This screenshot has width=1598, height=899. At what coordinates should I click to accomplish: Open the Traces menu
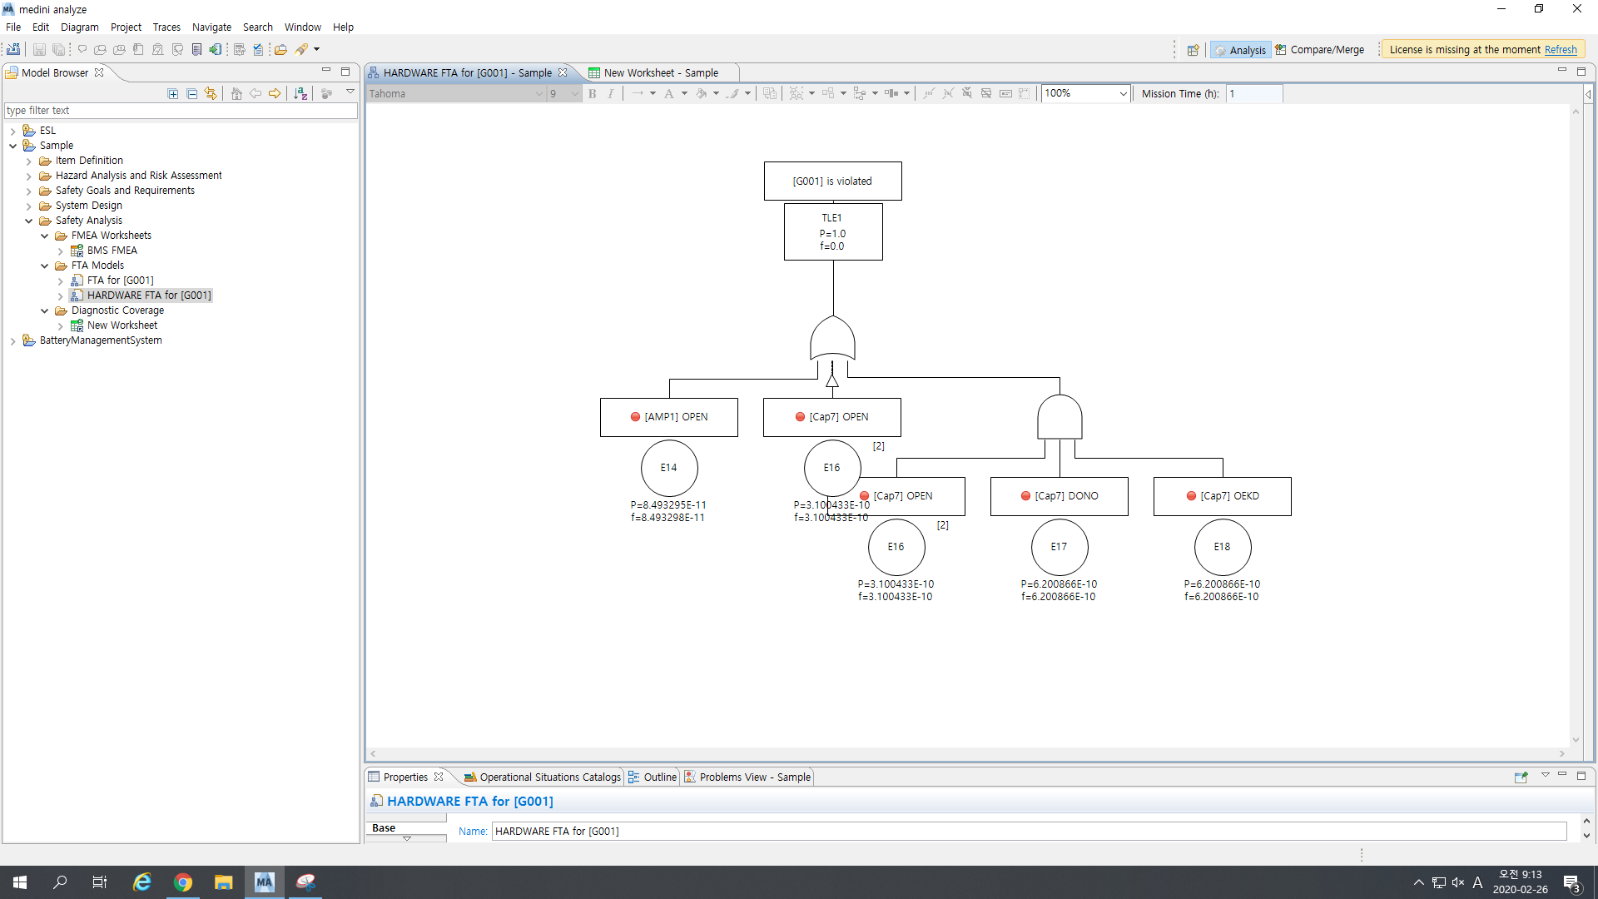pyautogui.click(x=166, y=27)
